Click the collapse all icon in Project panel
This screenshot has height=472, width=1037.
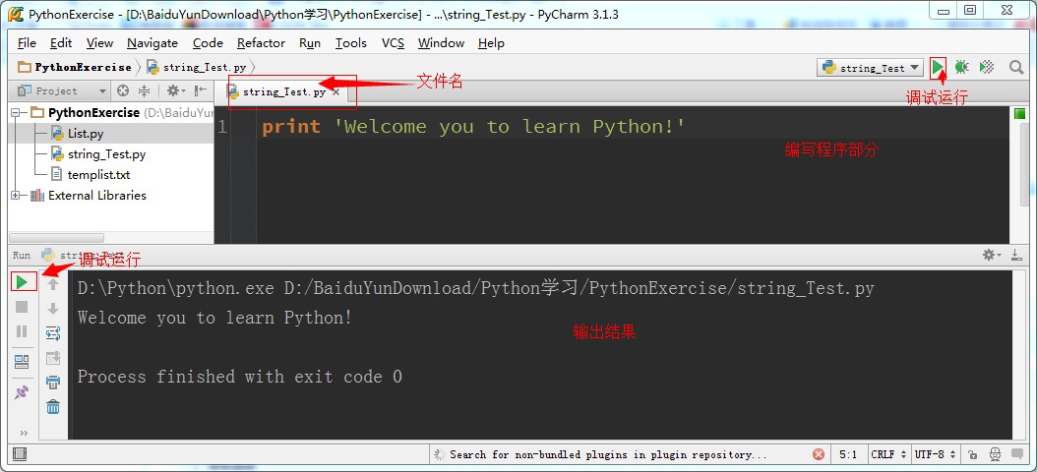coord(145,90)
